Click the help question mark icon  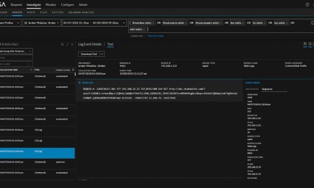(307, 5)
